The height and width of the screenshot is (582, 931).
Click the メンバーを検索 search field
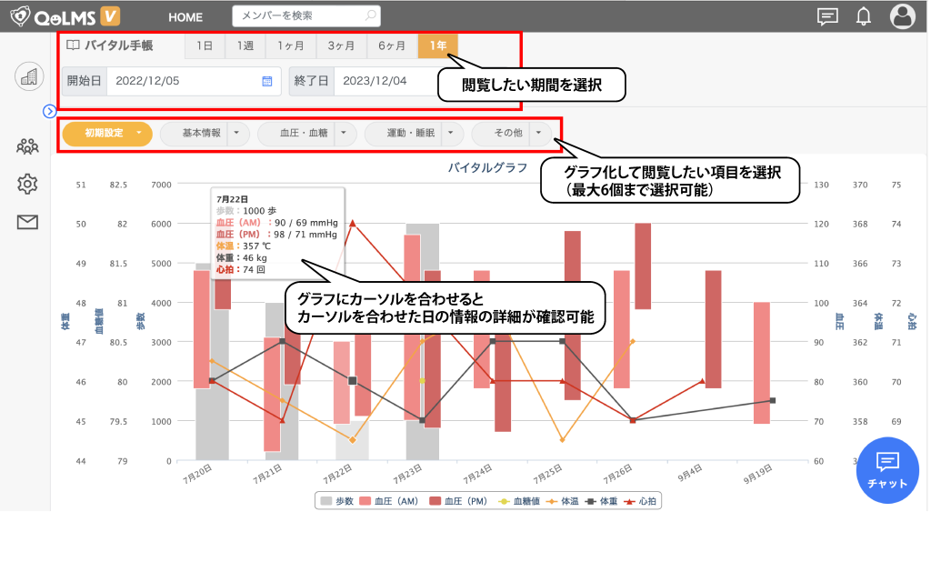point(298,16)
